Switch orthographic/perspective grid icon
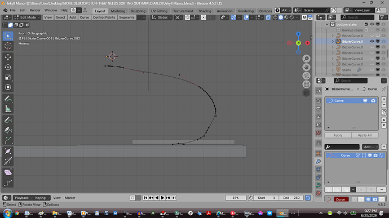Viewport: 389px width, 218px height. coord(306,84)
